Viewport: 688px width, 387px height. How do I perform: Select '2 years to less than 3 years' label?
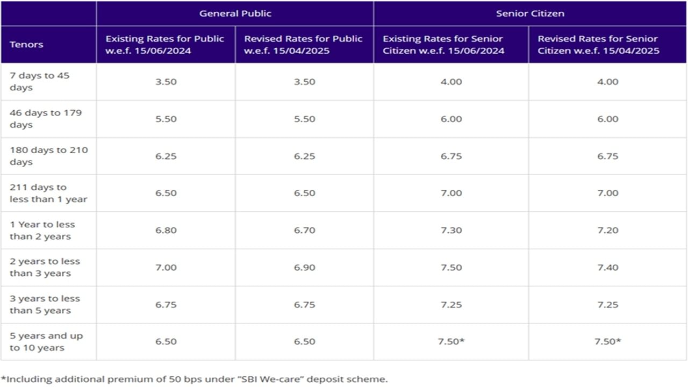tap(44, 267)
